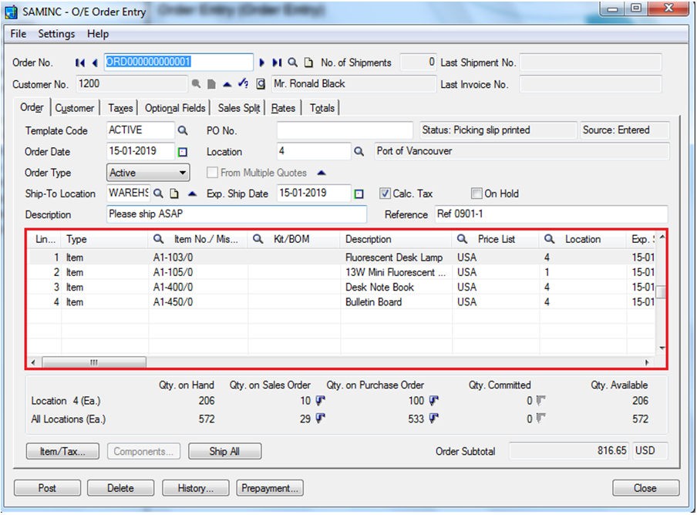Open the Order No. finder magnifier
This screenshot has width=697, height=515.
(x=293, y=62)
